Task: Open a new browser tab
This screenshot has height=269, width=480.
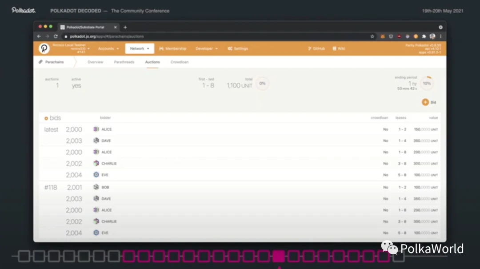Action: pyautogui.click(x=125, y=27)
